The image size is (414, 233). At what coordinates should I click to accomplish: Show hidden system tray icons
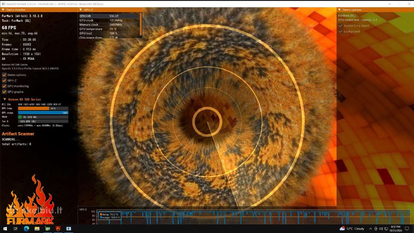371,229
